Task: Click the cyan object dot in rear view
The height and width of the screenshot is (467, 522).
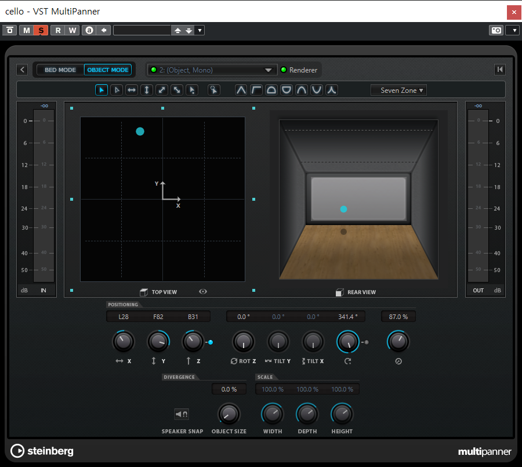Action: point(343,209)
